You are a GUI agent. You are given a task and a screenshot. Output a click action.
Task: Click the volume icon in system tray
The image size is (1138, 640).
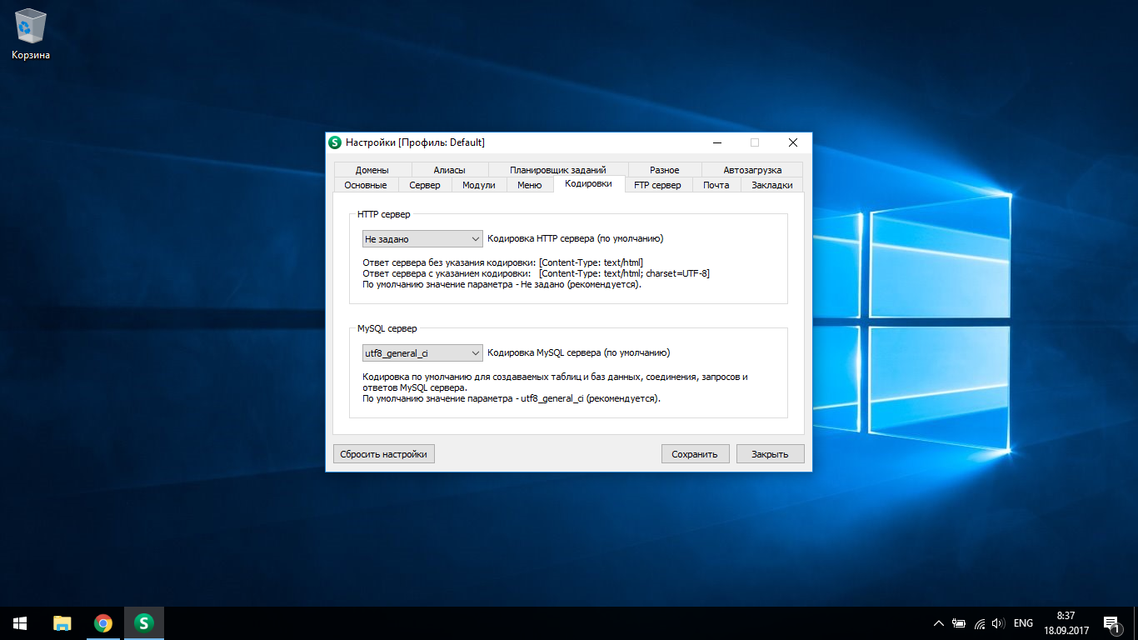tap(998, 623)
